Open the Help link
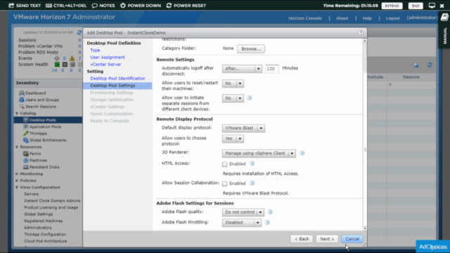 pyautogui.click(x=367, y=18)
